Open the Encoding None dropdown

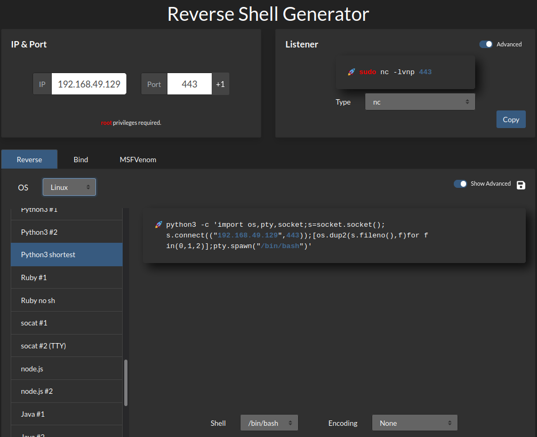coord(415,423)
